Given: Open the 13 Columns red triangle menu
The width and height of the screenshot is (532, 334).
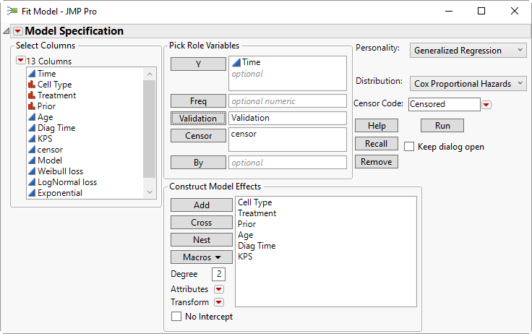Looking at the screenshot, I should 21,61.
